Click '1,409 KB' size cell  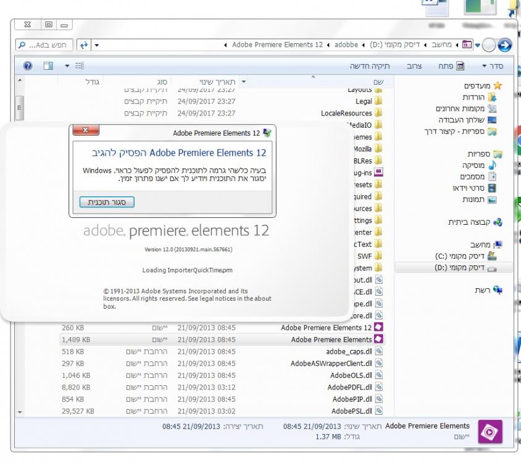pyautogui.click(x=76, y=340)
